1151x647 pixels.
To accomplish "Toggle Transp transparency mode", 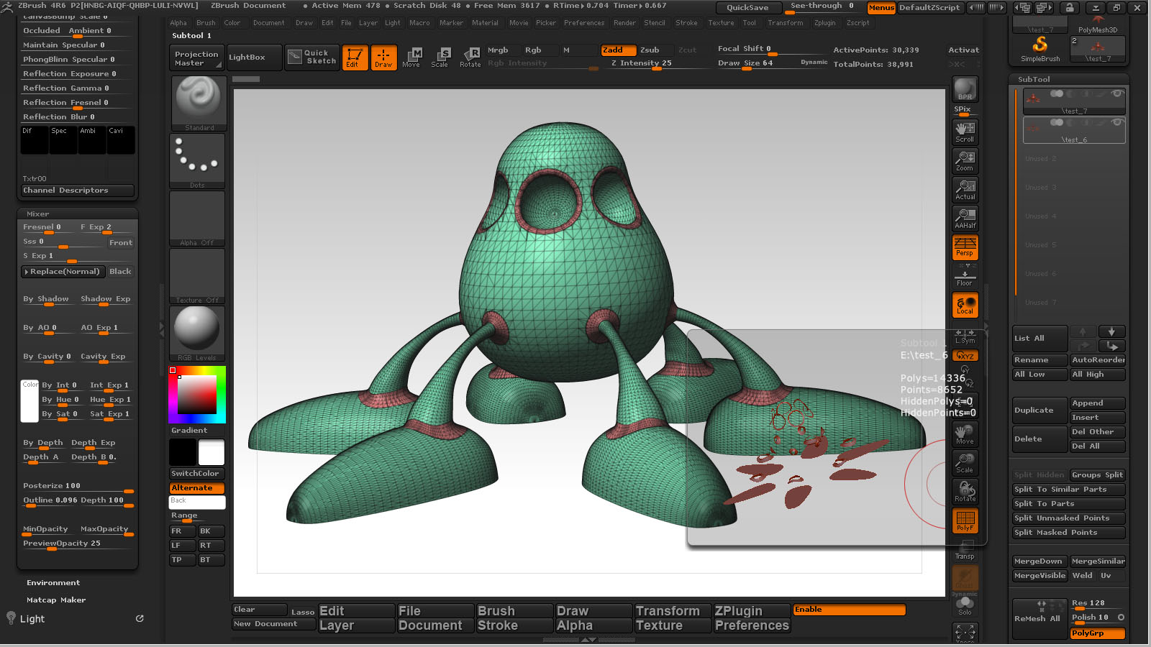I will click(x=965, y=550).
